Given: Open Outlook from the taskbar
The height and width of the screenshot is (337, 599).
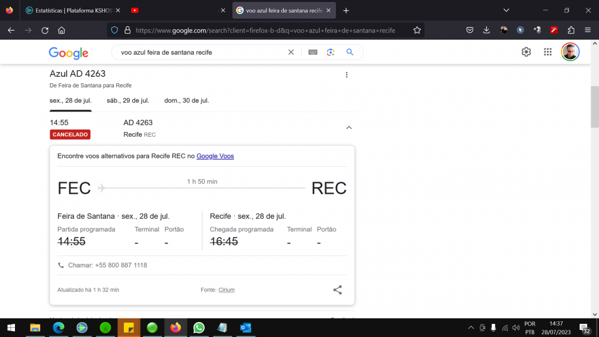Looking at the screenshot, I should (x=246, y=328).
